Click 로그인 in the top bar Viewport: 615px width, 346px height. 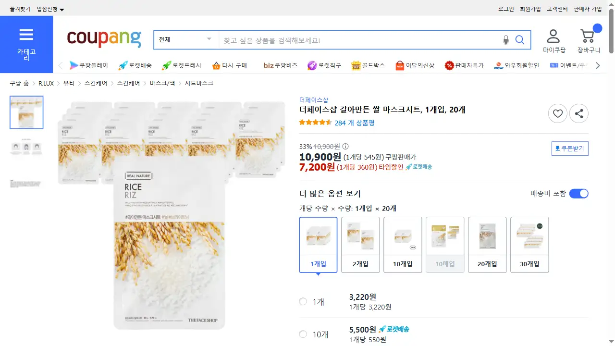pyautogui.click(x=506, y=9)
